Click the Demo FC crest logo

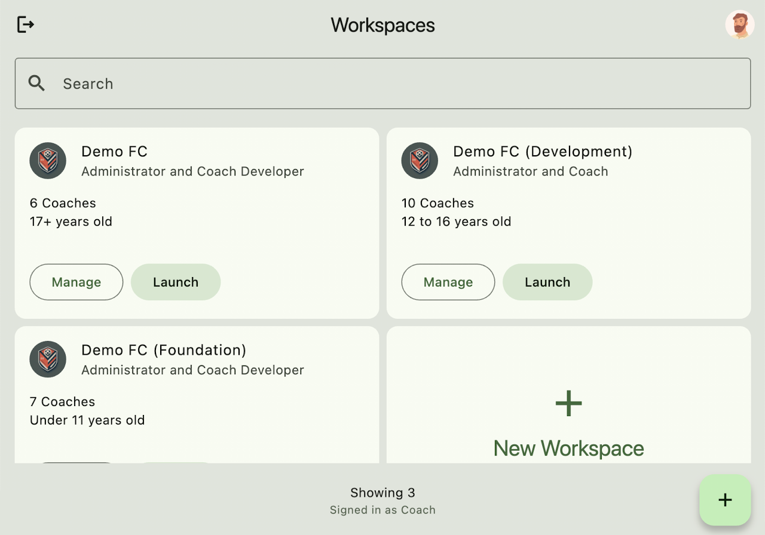click(48, 161)
